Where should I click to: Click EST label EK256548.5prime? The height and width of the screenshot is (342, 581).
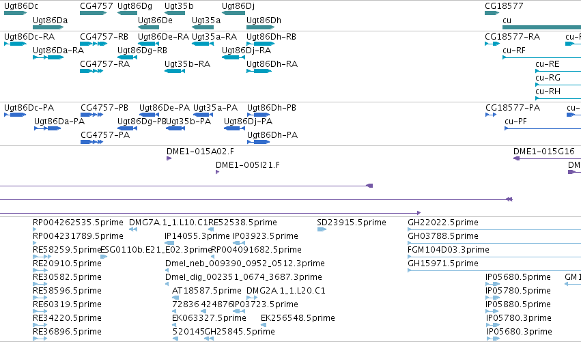[x=298, y=318]
